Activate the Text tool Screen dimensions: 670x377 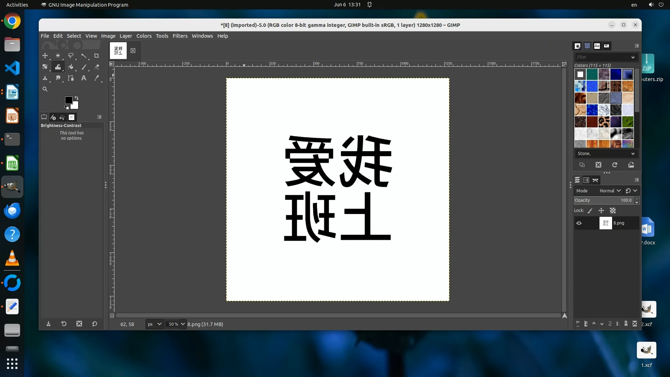pyautogui.click(x=84, y=78)
